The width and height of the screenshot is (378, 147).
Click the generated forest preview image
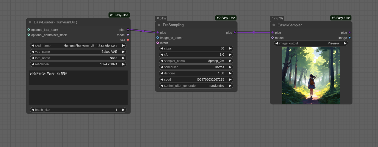(311, 76)
